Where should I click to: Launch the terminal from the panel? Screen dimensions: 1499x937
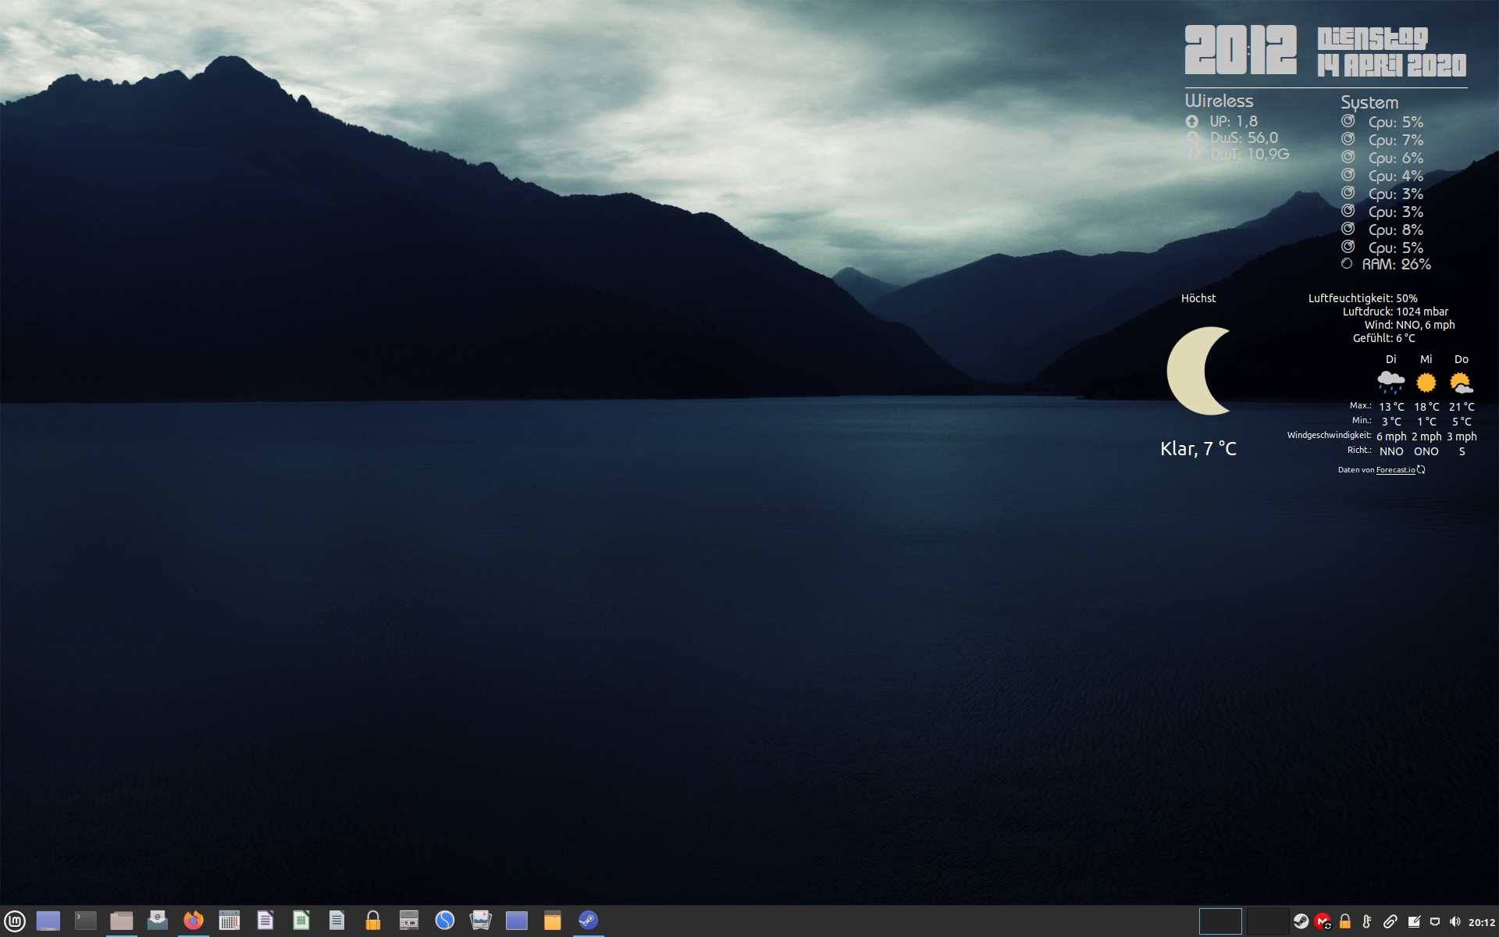click(85, 921)
